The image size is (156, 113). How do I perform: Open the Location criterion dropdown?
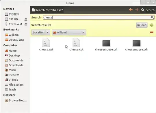point(41,32)
